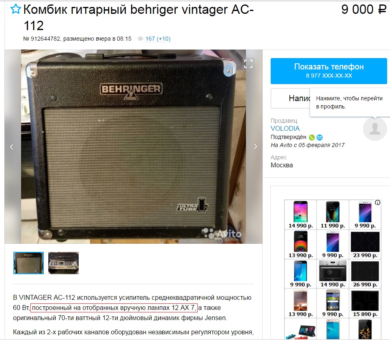Select first amplifier front thumbnail
This screenshot has width=390, height=340.
[28, 263]
